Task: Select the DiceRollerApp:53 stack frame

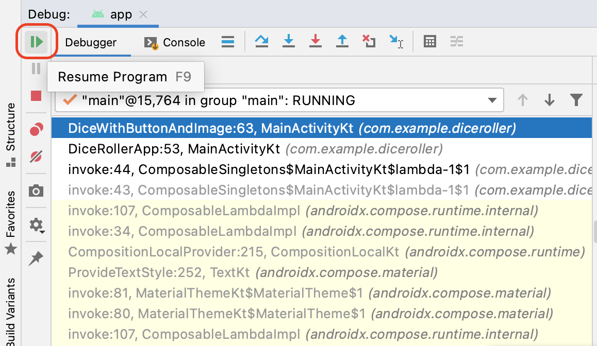Action: [174, 149]
